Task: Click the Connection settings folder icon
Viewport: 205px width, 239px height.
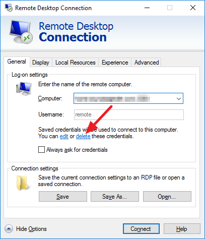Action: (22, 183)
